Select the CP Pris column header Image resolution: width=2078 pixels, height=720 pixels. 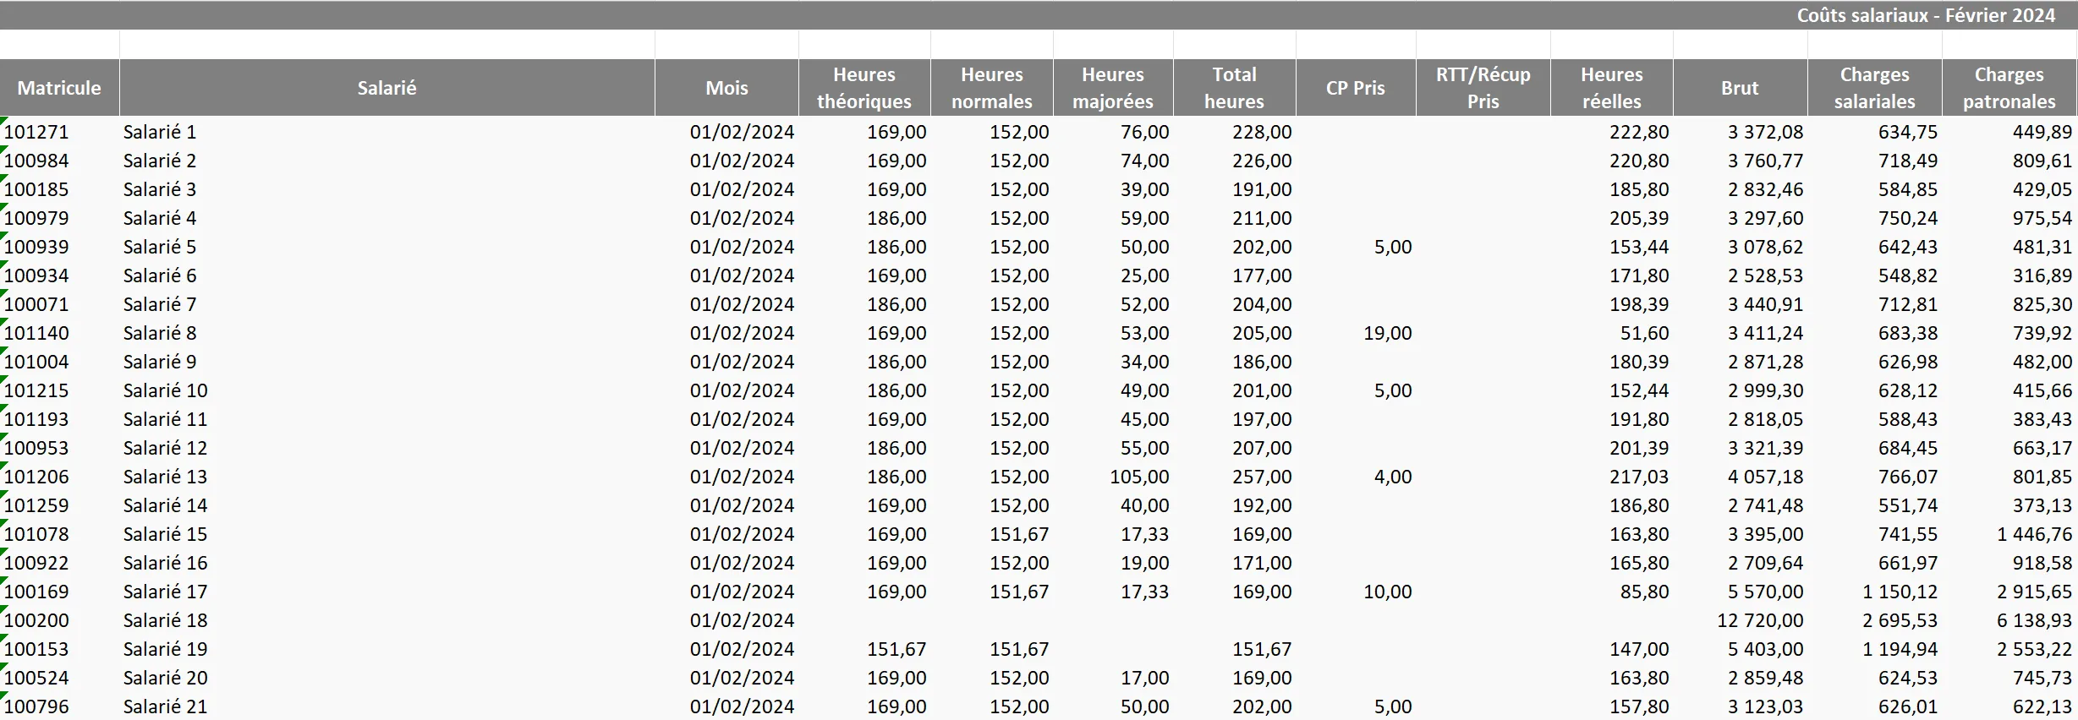(1356, 88)
